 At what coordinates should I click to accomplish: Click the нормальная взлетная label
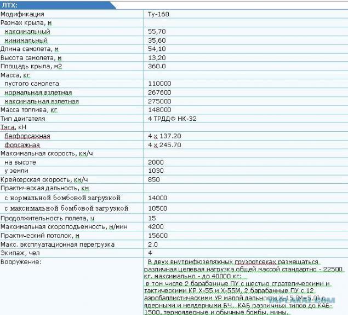pos(38,92)
